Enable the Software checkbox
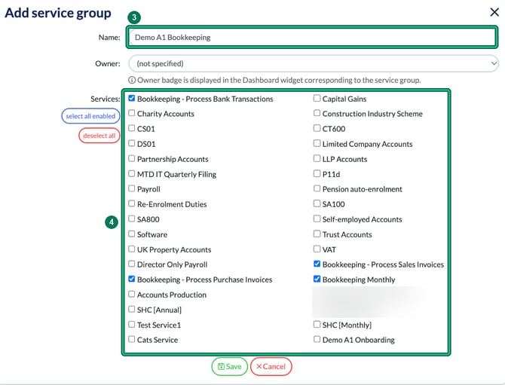 coord(131,234)
